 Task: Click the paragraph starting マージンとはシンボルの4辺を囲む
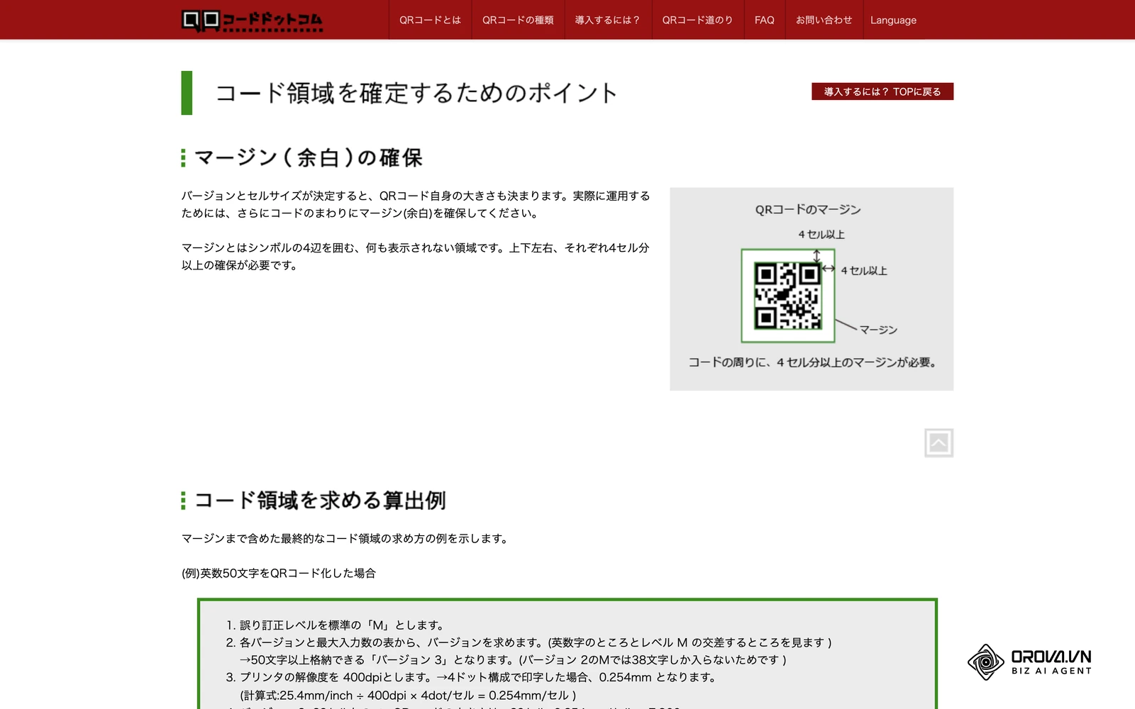pos(416,257)
